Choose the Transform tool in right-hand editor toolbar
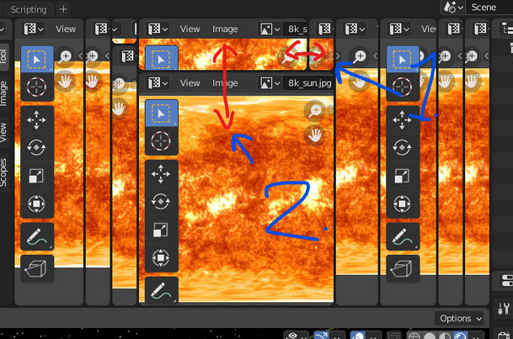 (x=403, y=204)
